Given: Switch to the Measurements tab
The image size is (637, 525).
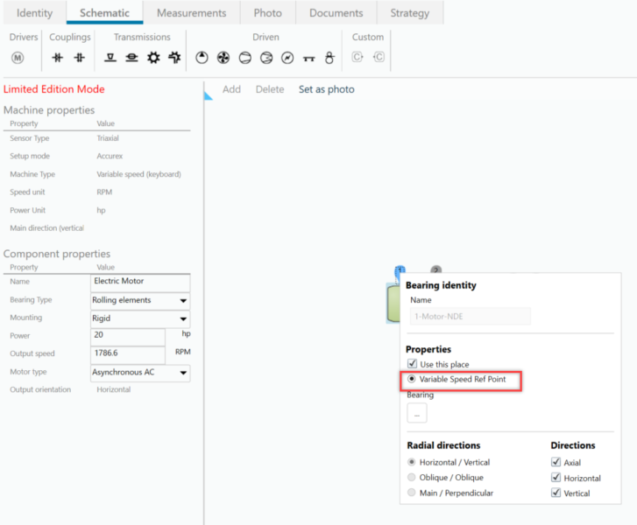Looking at the screenshot, I should pos(187,13).
